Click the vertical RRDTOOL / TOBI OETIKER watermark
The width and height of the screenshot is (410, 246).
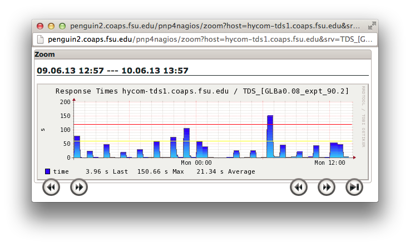[363, 116]
